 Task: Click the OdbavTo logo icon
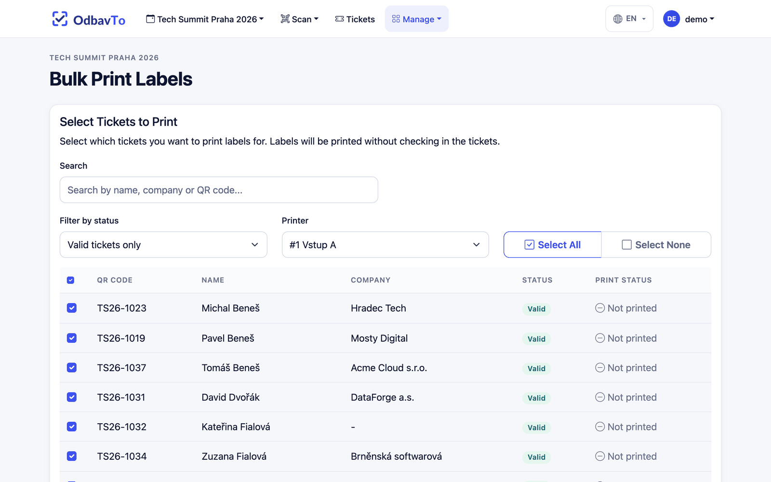60,19
